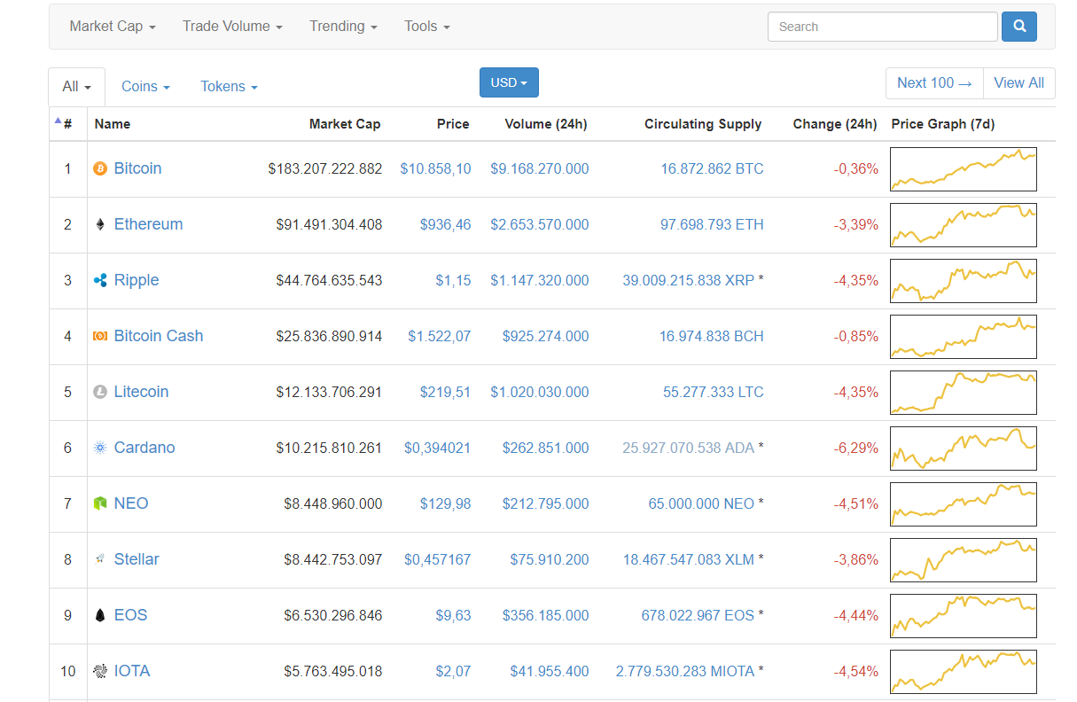Viewport: 1077px width, 702px height.
Task: Open the IOTA name link
Action: (132, 671)
